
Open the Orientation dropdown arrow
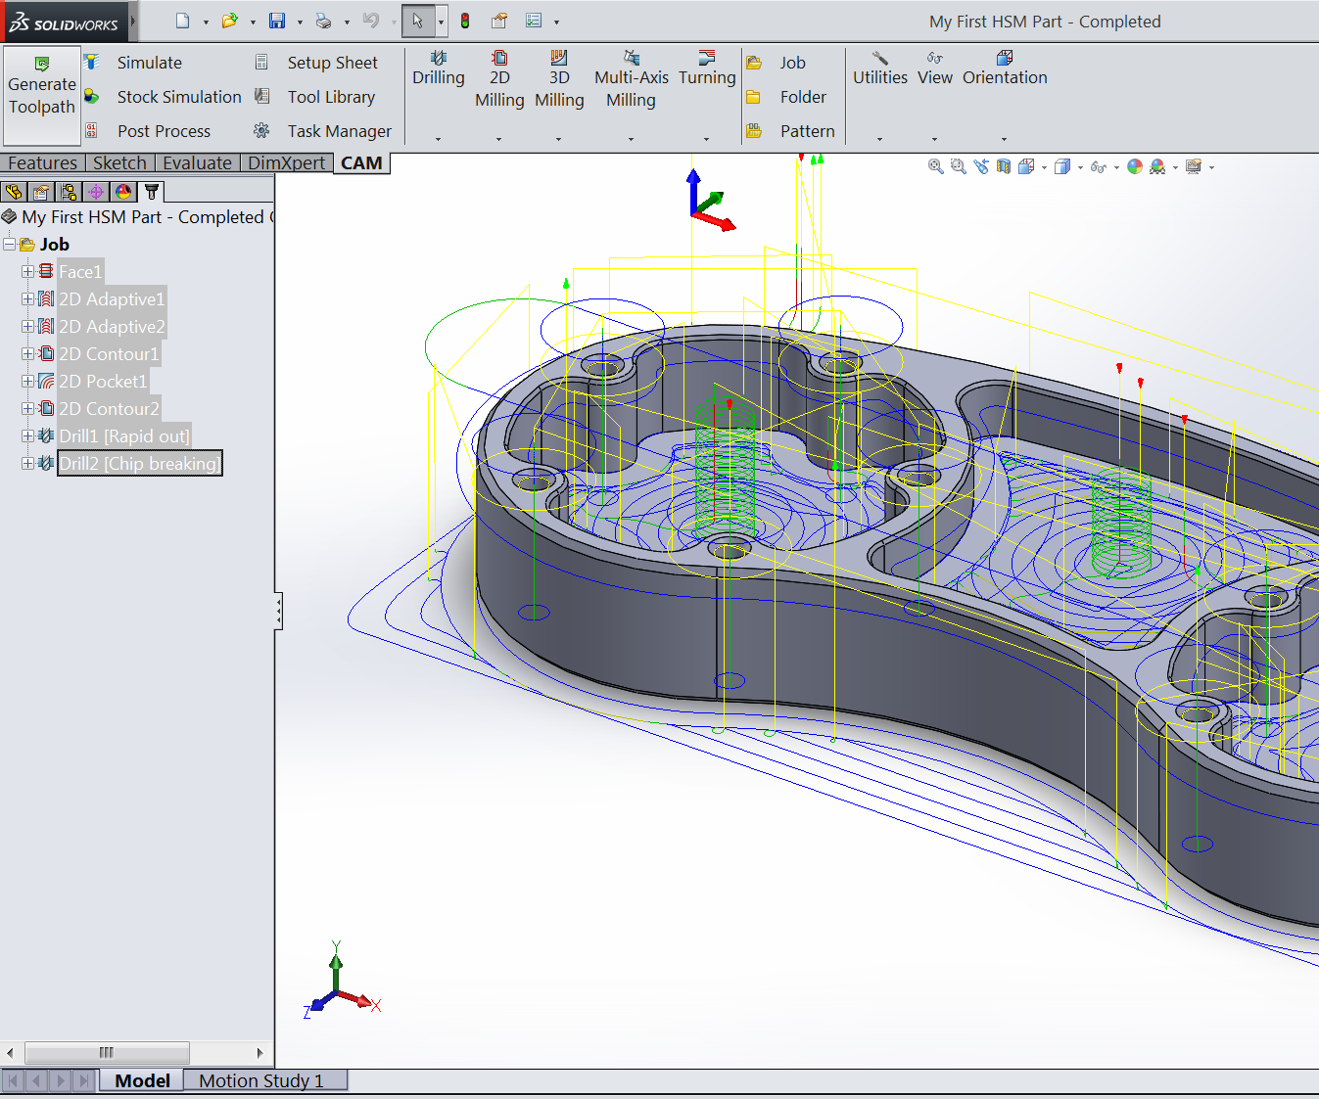point(1004,139)
